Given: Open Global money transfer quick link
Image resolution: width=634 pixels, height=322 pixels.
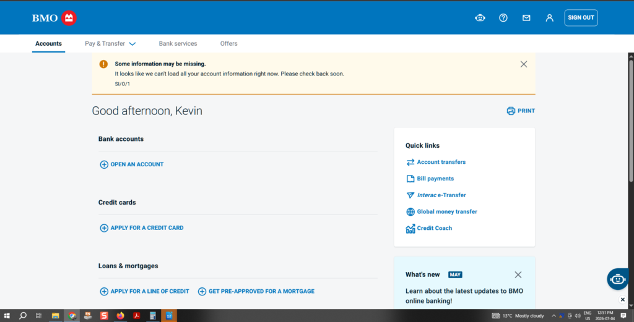Looking at the screenshot, I should coord(441,211).
